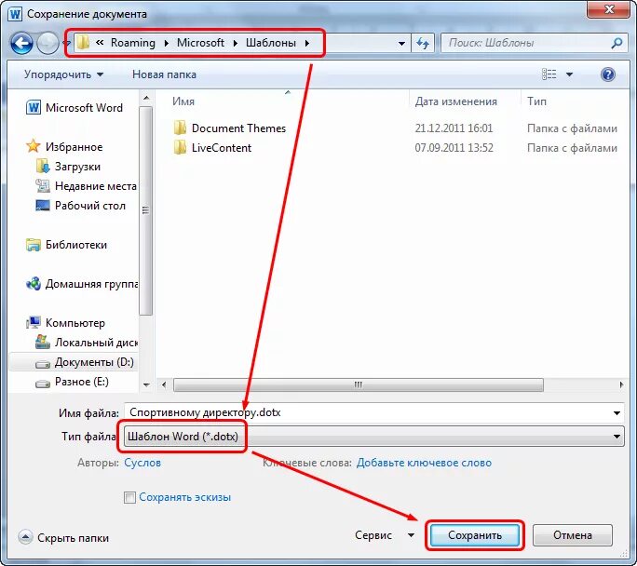Open the view mode icon
This screenshot has width=637, height=566.
(x=549, y=74)
